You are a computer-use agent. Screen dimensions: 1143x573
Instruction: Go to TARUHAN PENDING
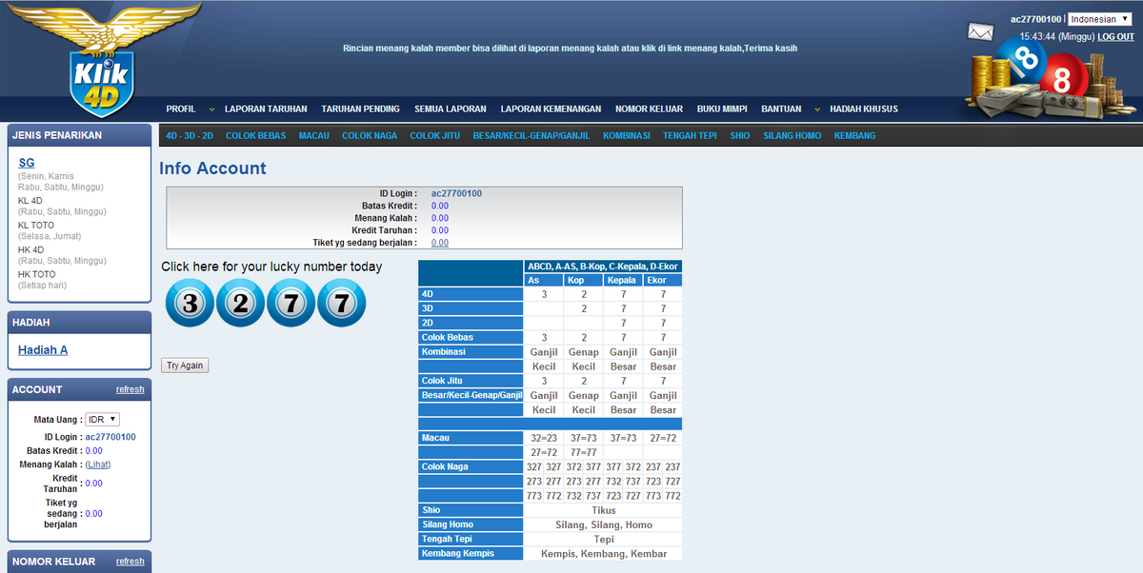click(361, 109)
